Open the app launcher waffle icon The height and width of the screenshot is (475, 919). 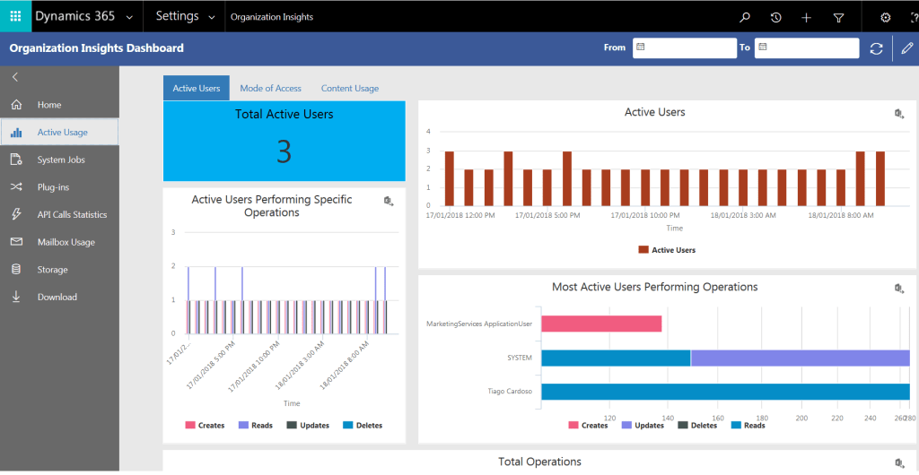15,16
